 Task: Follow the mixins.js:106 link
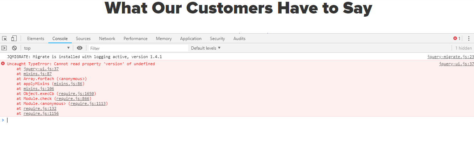point(39,89)
